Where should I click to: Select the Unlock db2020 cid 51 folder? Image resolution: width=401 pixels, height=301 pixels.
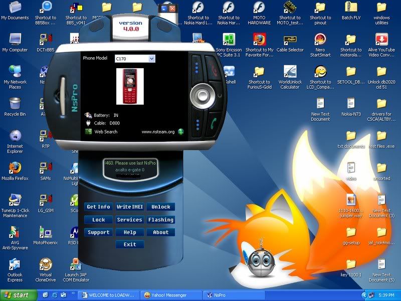pyautogui.click(x=381, y=77)
